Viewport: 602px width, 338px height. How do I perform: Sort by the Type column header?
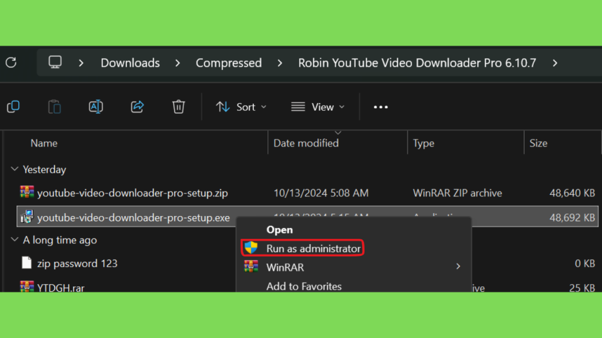[x=423, y=143]
